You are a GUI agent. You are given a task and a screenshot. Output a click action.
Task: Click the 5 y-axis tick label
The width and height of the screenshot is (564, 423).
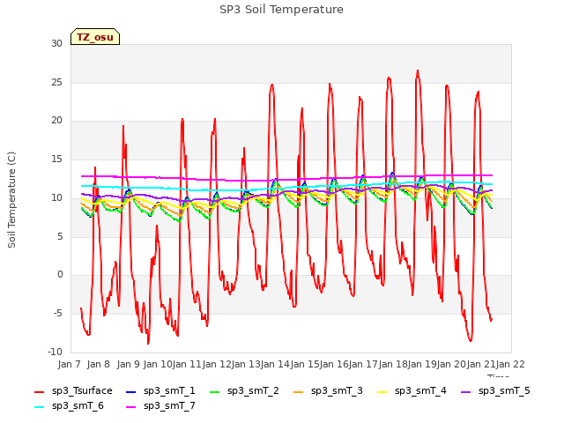60,236
